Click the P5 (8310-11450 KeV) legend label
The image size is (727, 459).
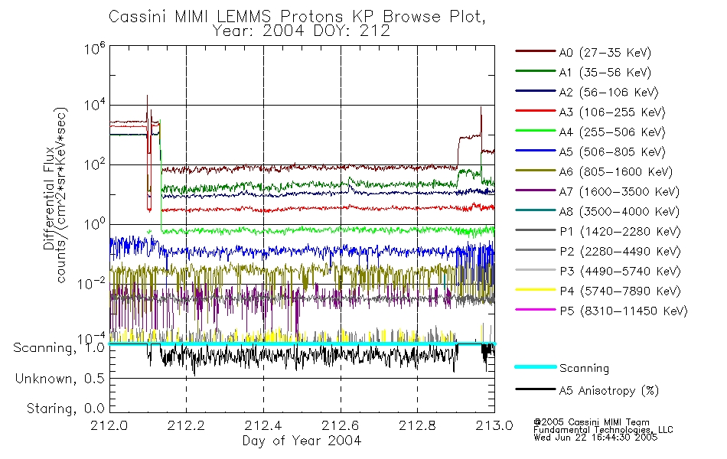(x=624, y=311)
